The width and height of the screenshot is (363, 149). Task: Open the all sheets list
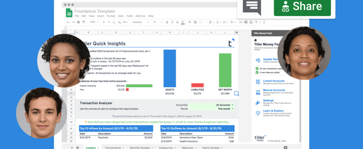click(x=78, y=147)
